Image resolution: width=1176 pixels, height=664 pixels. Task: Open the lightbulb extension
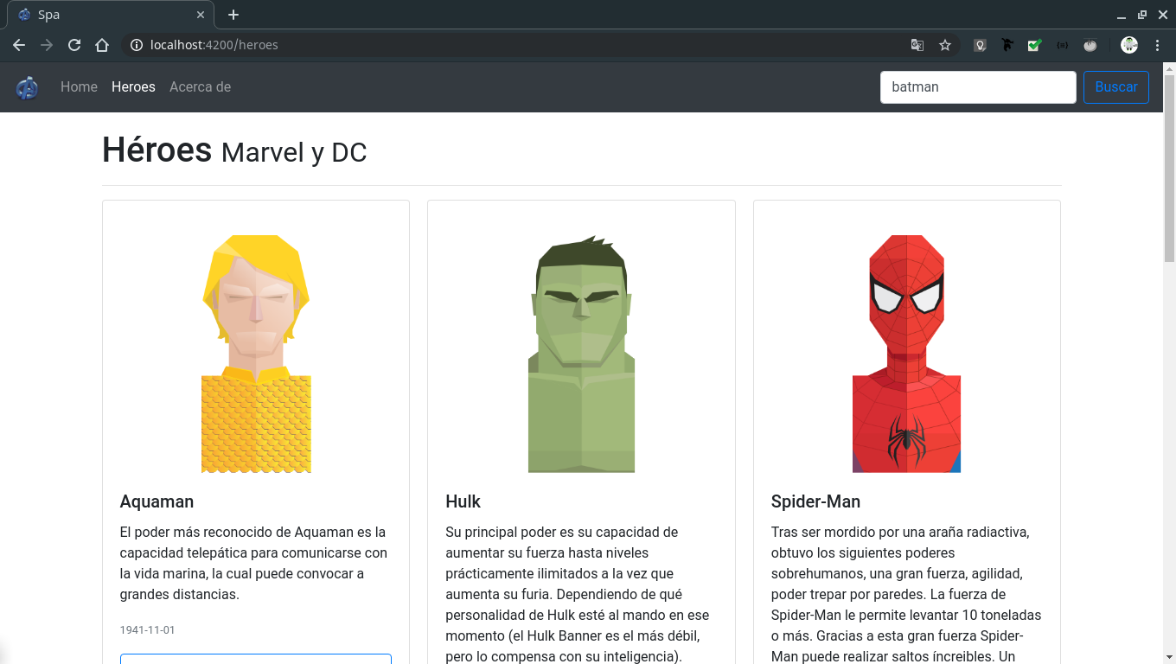point(980,45)
